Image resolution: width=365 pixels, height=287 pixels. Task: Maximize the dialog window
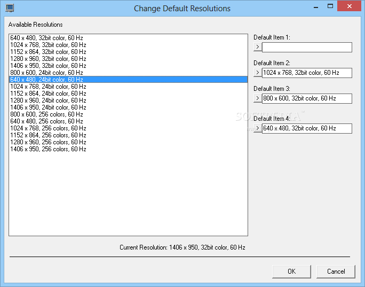coord(330,6)
